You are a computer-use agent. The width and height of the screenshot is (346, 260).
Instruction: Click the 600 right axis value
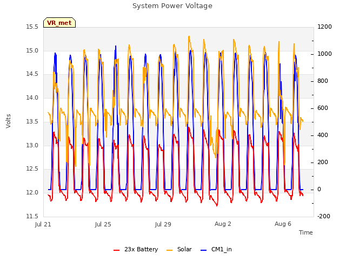coord(323,108)
